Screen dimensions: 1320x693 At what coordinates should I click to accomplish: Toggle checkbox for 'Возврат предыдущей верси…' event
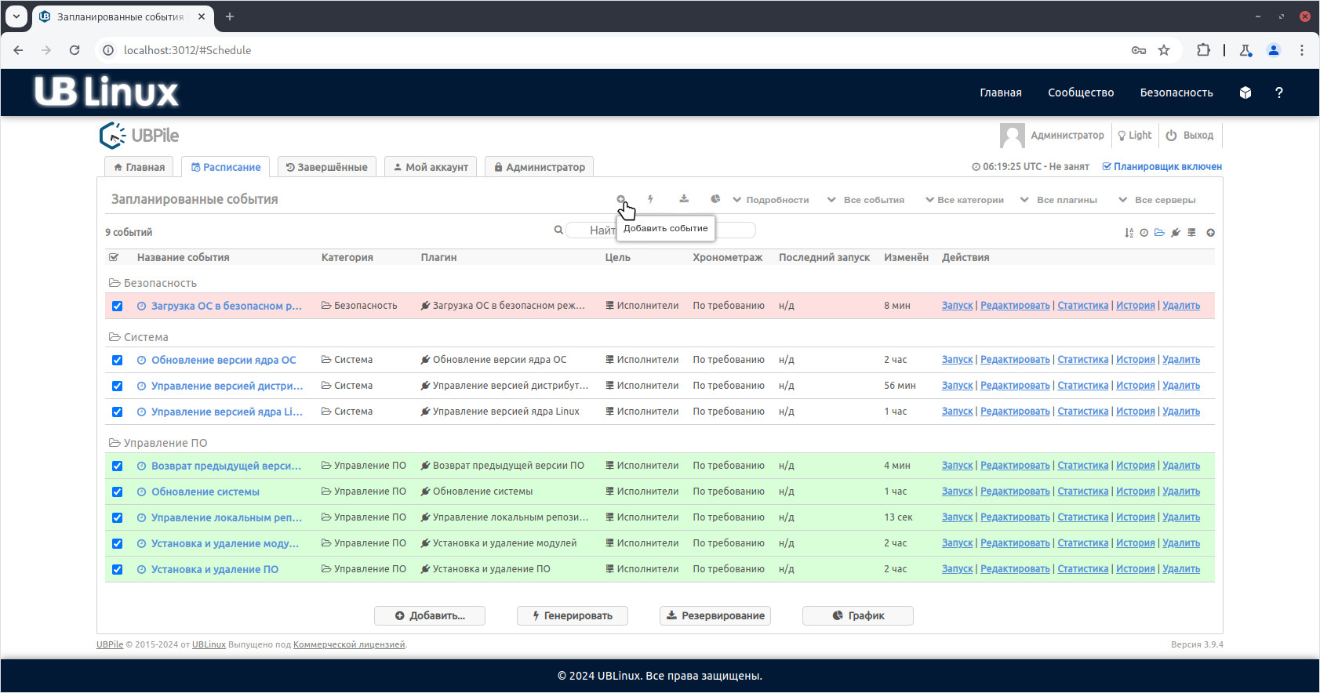pos(117,466)
